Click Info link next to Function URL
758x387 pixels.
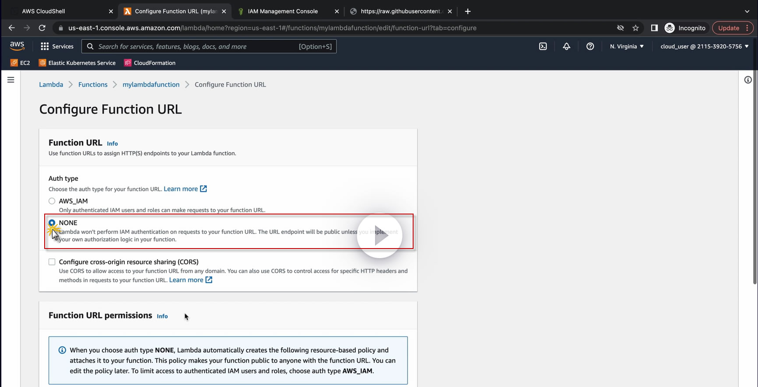[x=112, y=143]
